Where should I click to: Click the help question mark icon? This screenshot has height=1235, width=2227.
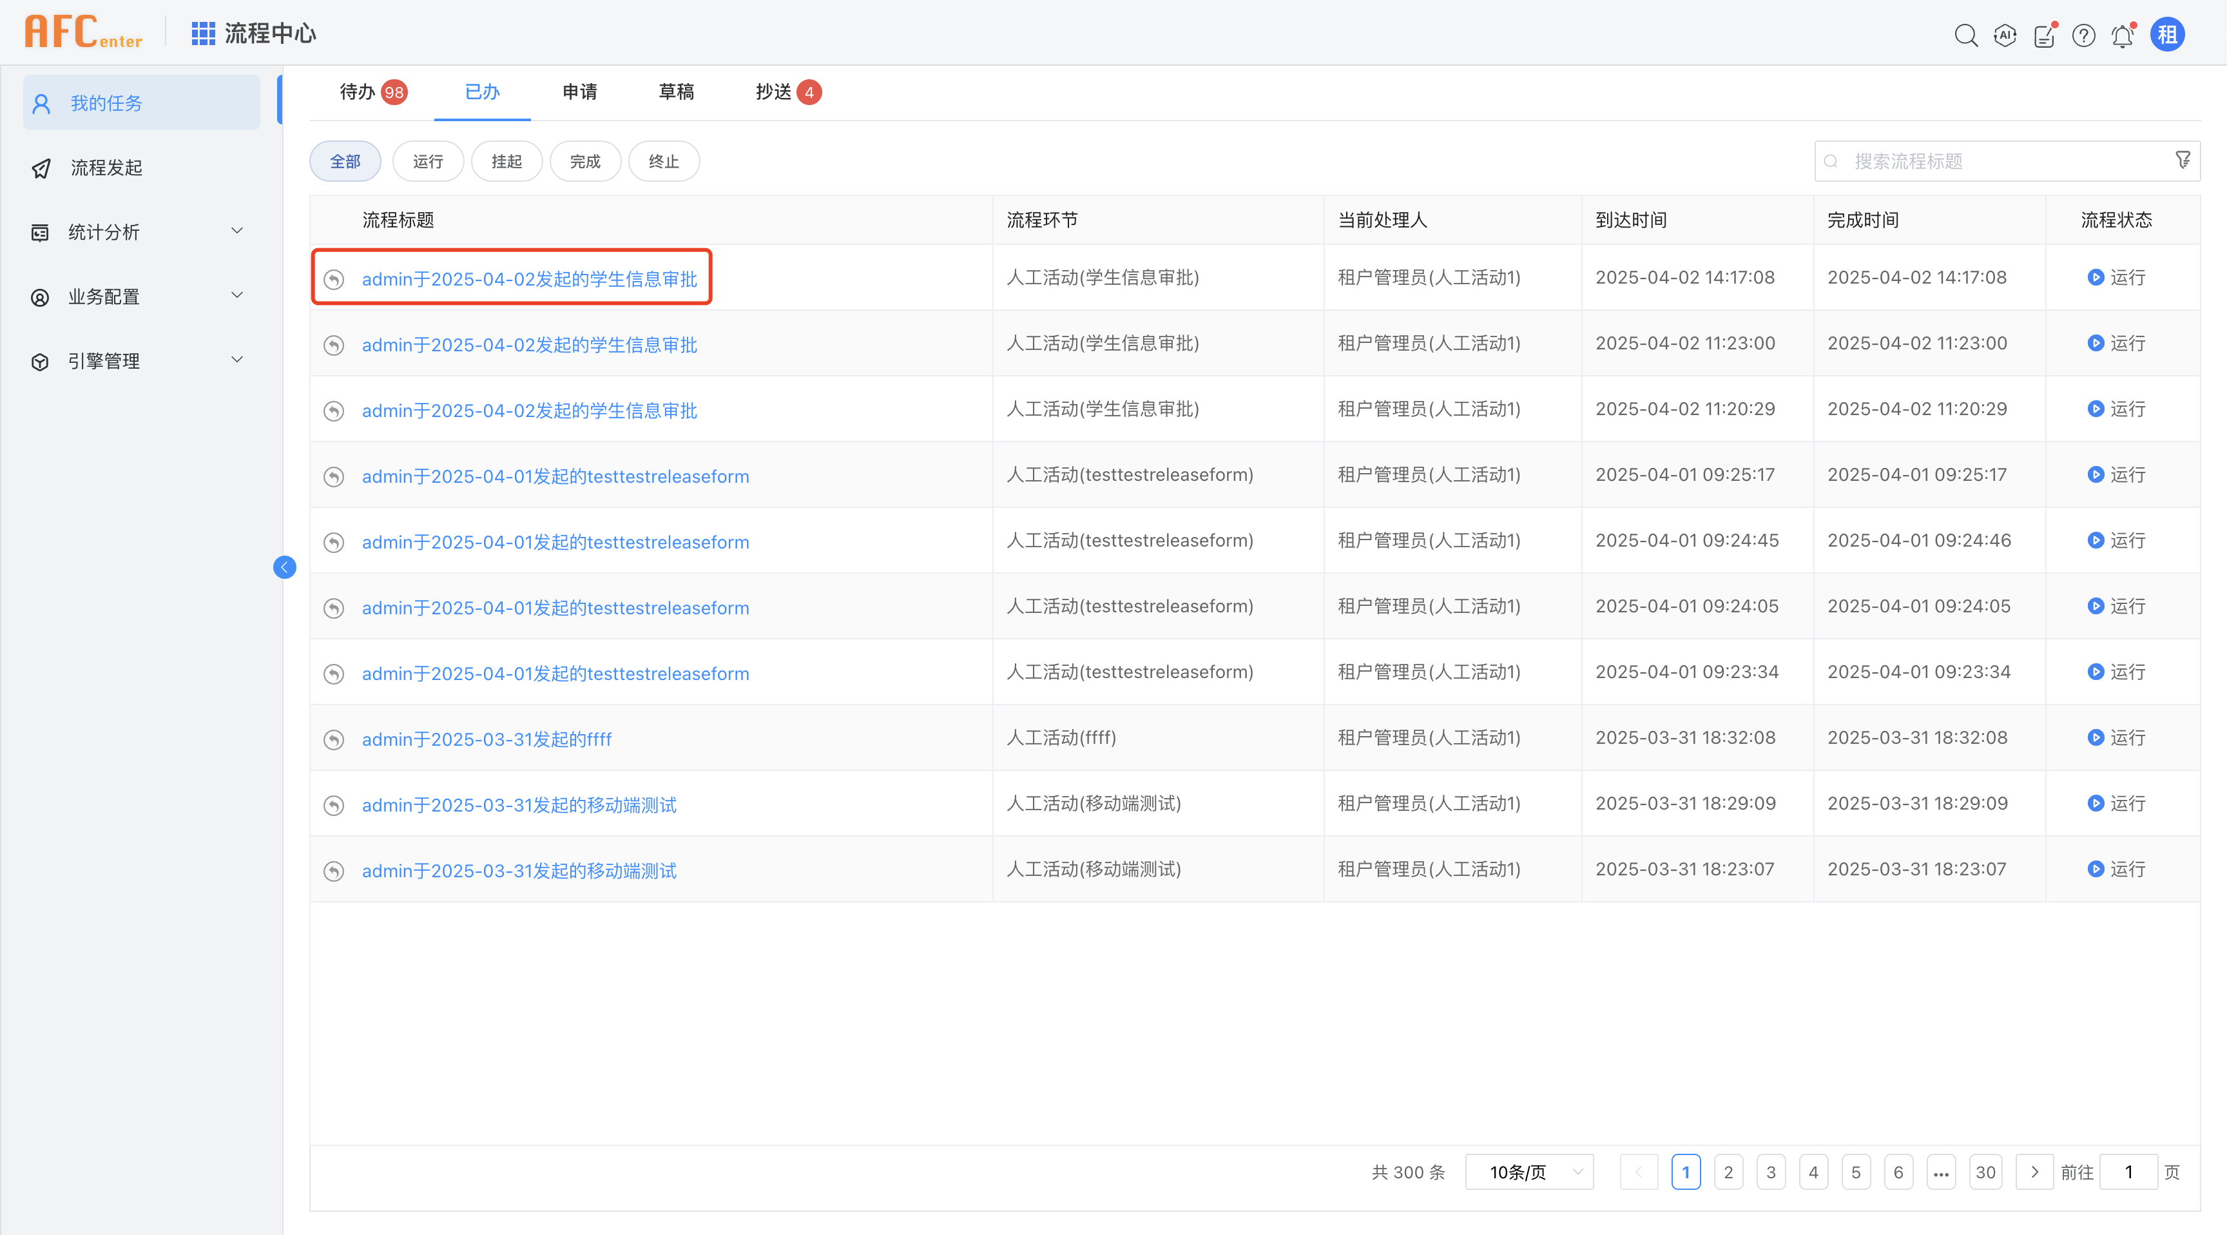2083,35
